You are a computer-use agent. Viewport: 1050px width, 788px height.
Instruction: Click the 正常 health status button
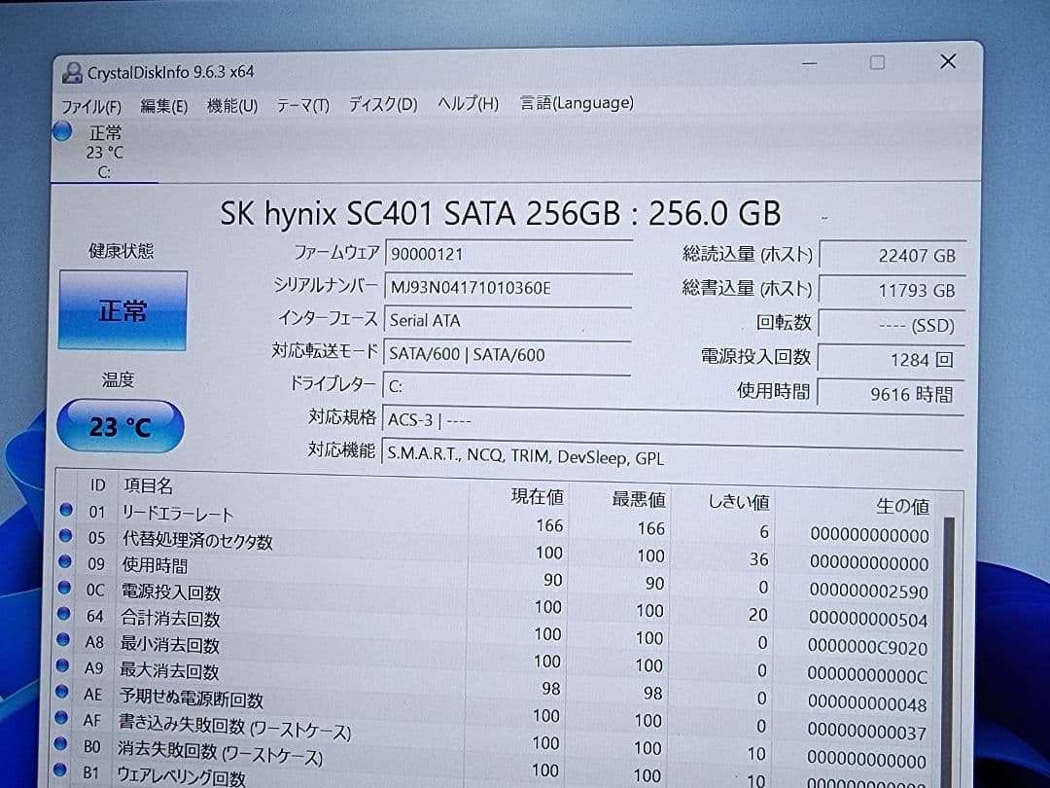pos(122,310)
